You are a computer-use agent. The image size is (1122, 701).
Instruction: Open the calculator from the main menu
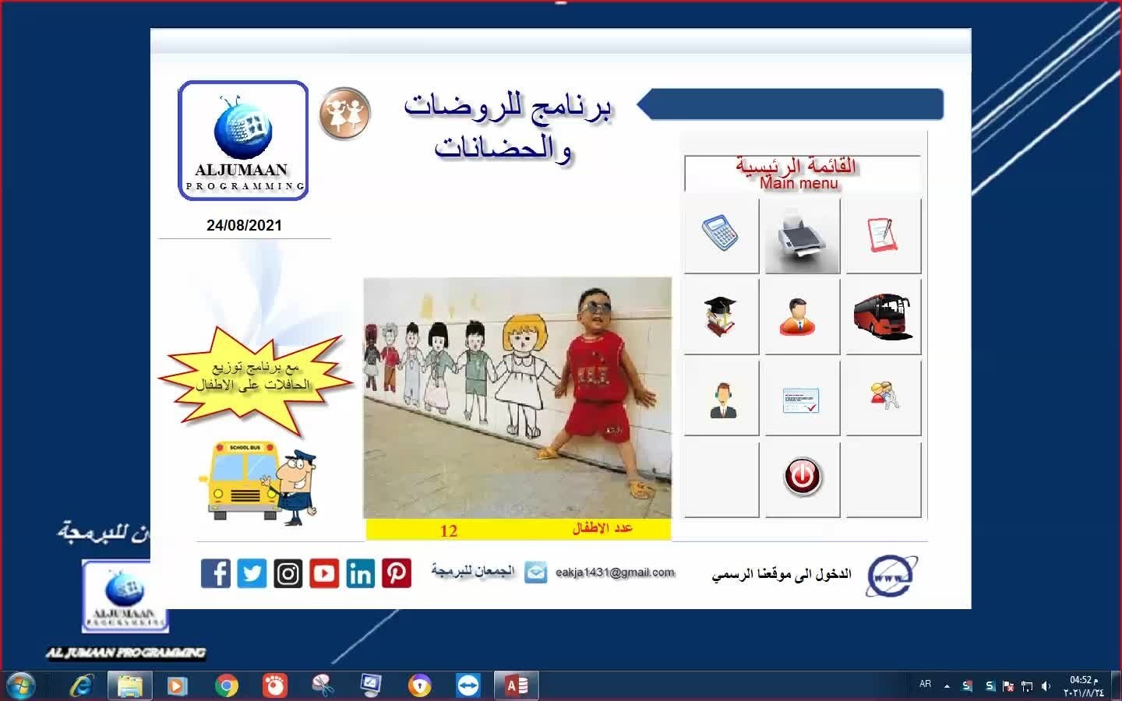coord(721,235)
